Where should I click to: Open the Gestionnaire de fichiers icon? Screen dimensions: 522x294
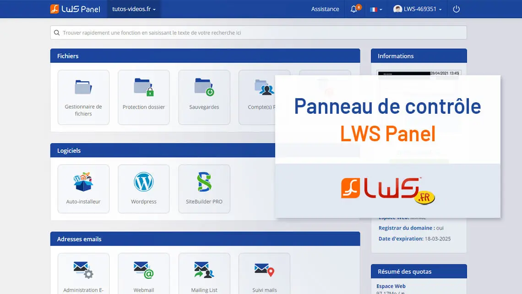(83, 97)
